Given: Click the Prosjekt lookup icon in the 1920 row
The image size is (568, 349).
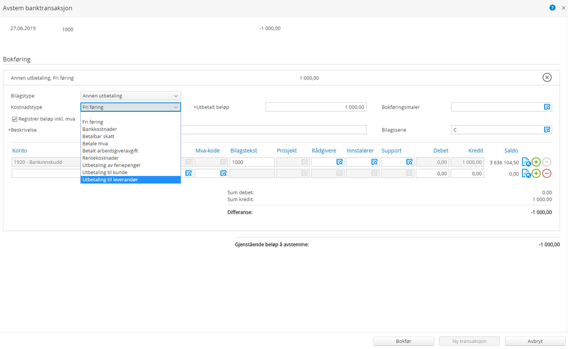Looking at the screenshot, I should tap(305, 162).
